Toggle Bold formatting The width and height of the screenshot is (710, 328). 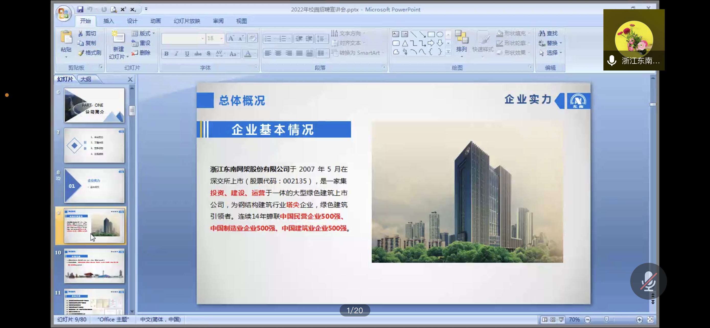[x=166, y=54]
